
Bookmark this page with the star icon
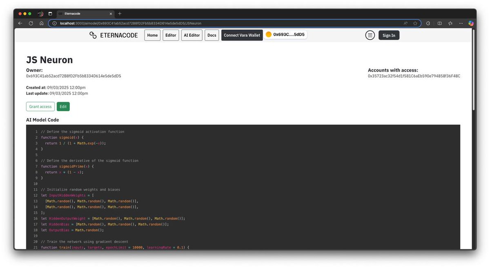(415, 23)
